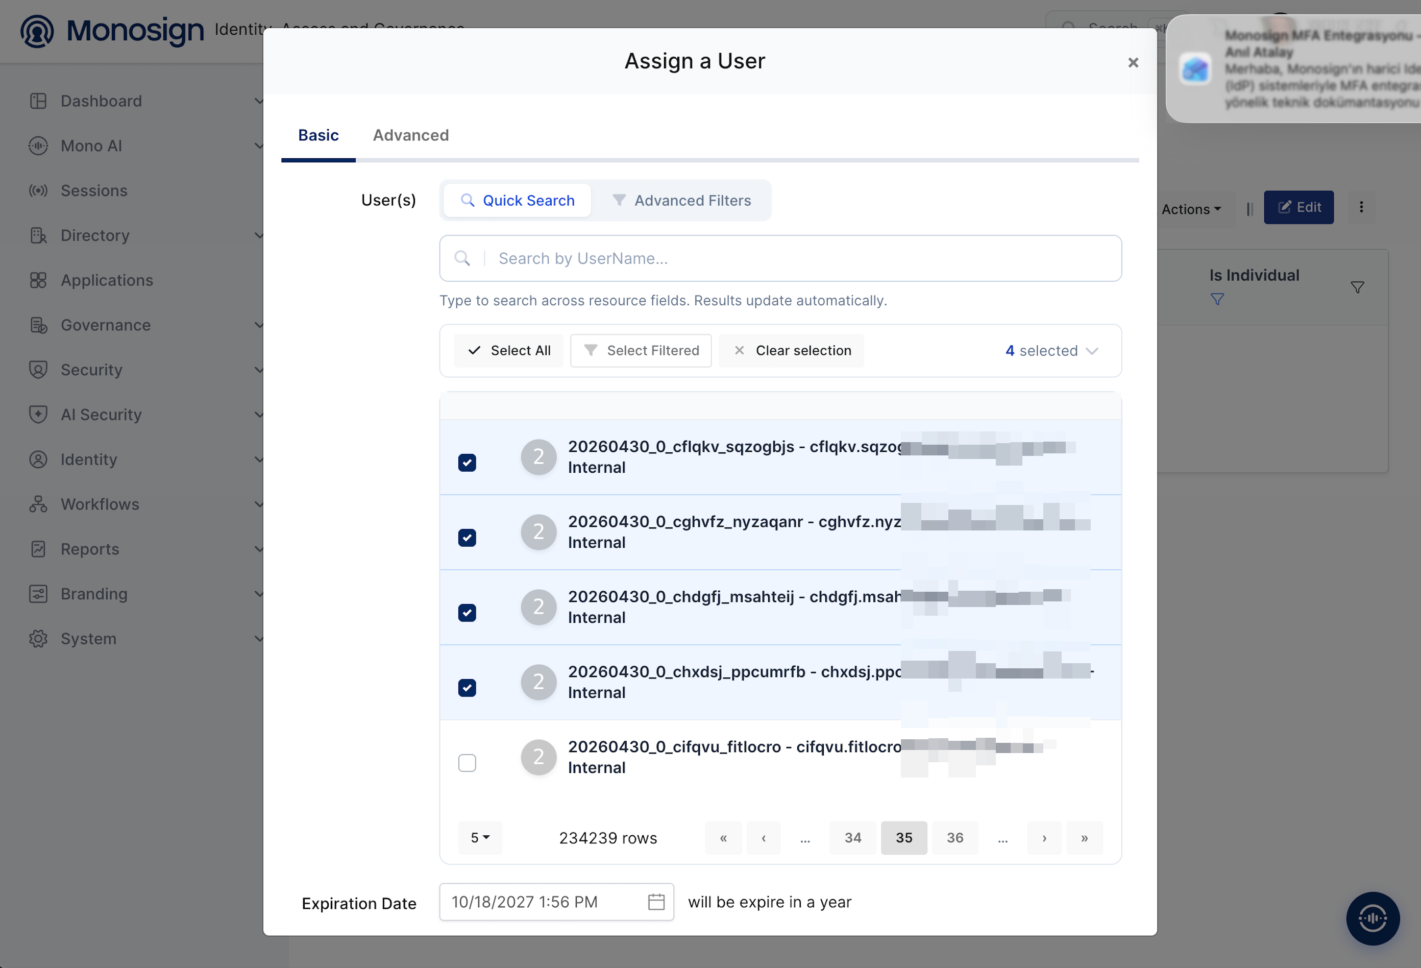Select the Quick Search mode
The width and height of the screenshot is (1421, 968).
(x=517, y=201)
